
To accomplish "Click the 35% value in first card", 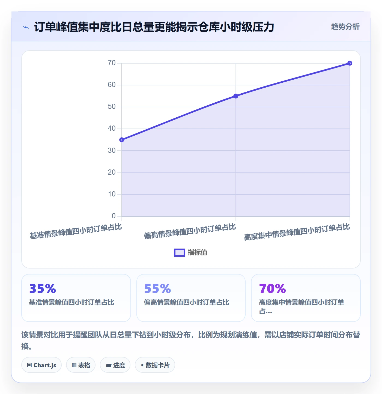I will point(43,289).
